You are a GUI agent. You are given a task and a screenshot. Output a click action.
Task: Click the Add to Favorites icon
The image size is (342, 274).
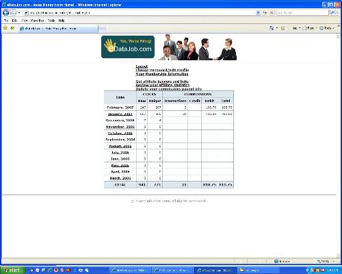coord(12,28)
